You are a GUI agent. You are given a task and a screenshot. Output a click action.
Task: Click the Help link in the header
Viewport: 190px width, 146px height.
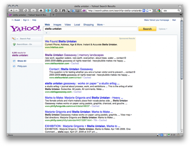click(x=34, y=20)
